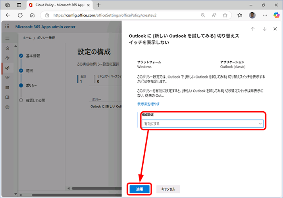
Task: Reload the page with Refresh icon
Action: pyautogui.click(x=20, y=15)
